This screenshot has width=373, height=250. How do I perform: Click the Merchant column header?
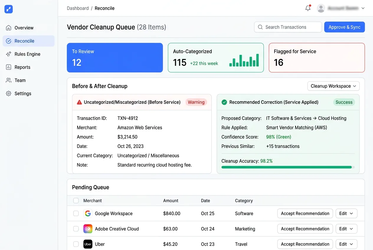click(92, 200)
